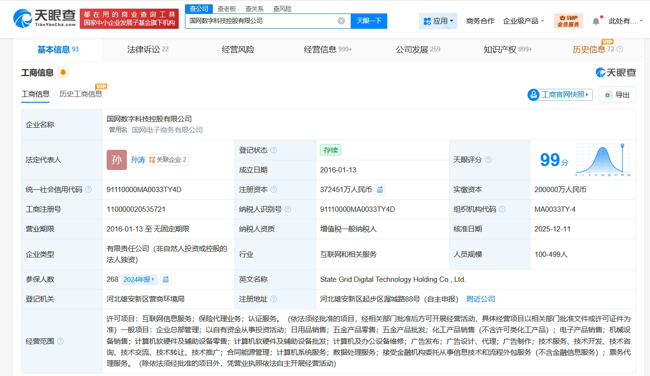Open the trend chart icon beside 2024年报
This screenshot has width=650, height=376.
[x=165, y=279]
